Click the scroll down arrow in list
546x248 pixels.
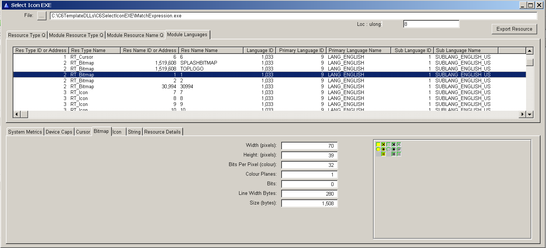pos(530,114)
